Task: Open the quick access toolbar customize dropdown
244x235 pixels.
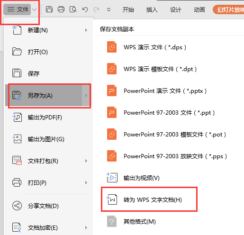Action: 108,10
